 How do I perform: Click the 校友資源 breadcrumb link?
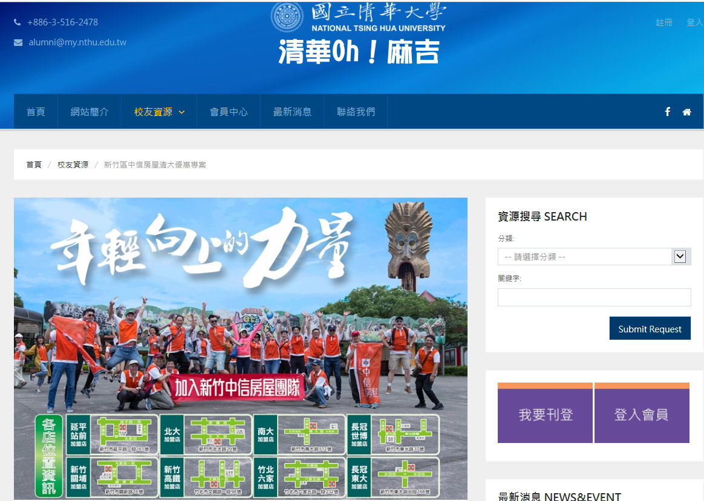pos(73,164)
